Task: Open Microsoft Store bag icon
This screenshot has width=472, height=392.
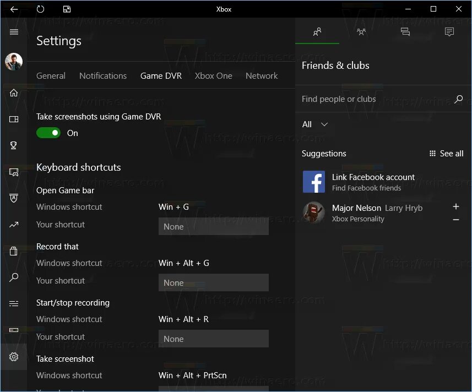Action: pos(14,251)
